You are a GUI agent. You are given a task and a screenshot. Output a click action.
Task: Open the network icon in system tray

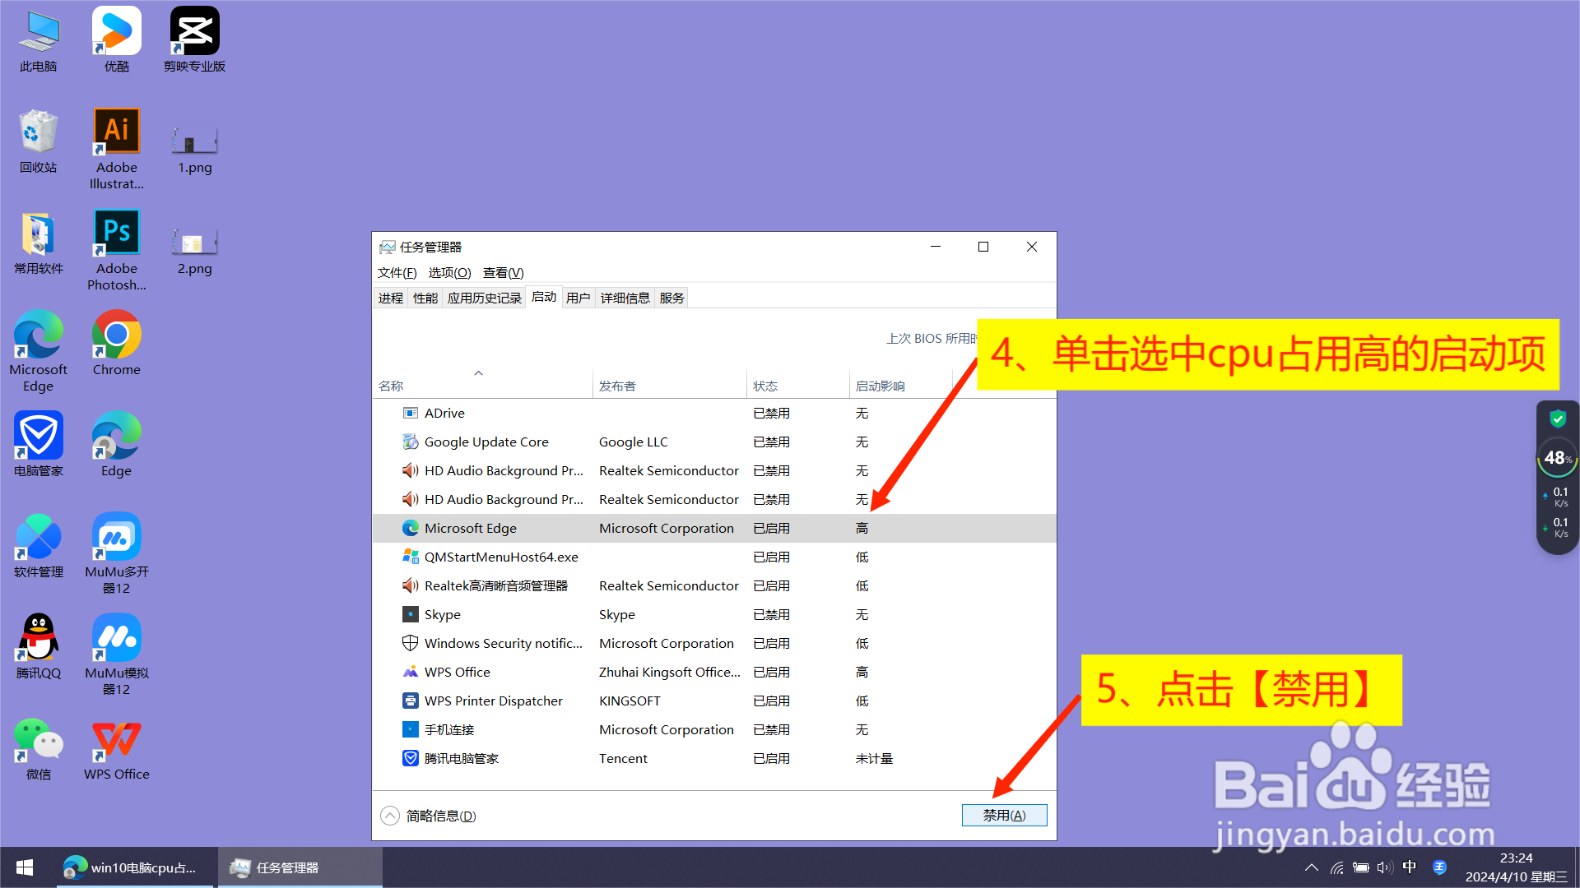pos(1337,867)
